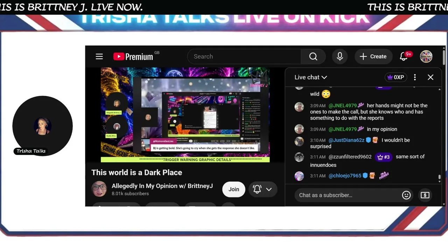Click username @chloejo7965 in chat
Viewport: 448px width, 252px height.
click(x=345, y=176)
